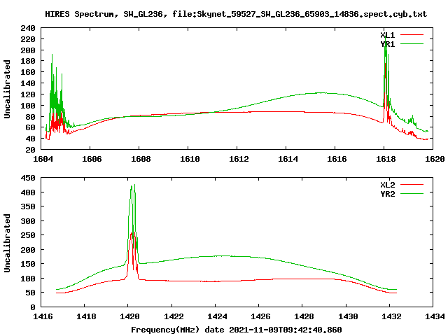Click the 1416 x-axis tick label
Viewport: 448px width, 336px height.
(x=43, y=316)
